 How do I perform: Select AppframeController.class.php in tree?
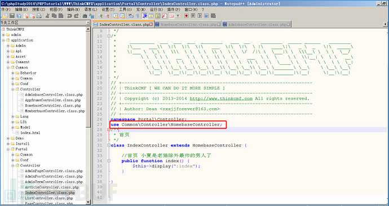(53, 100)
